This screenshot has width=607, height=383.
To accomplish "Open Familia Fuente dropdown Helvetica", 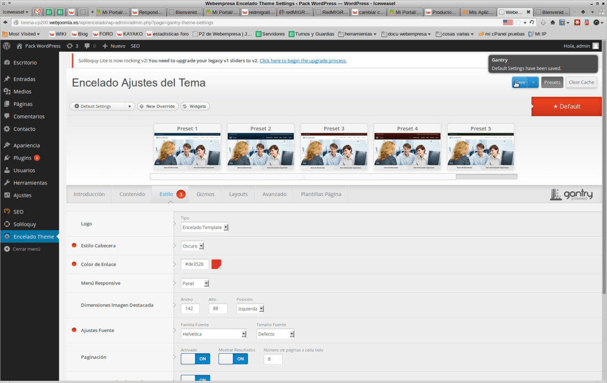I will 214,334.
